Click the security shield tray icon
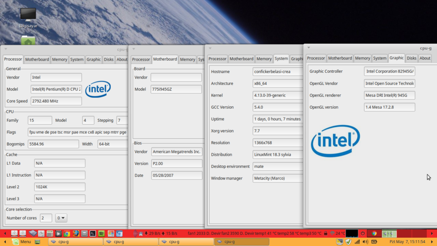This screenshot has height=246, width=437. [x=348, y=242]
